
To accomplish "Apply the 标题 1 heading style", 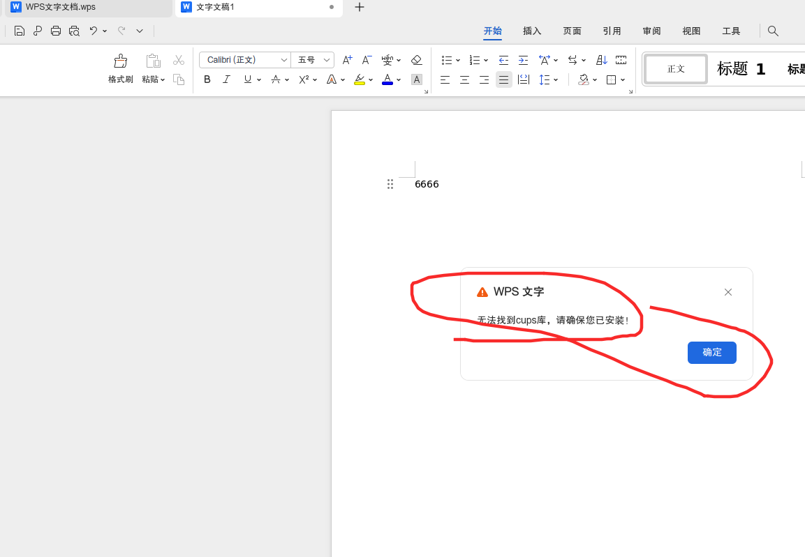I will click(x=741, y=68).
